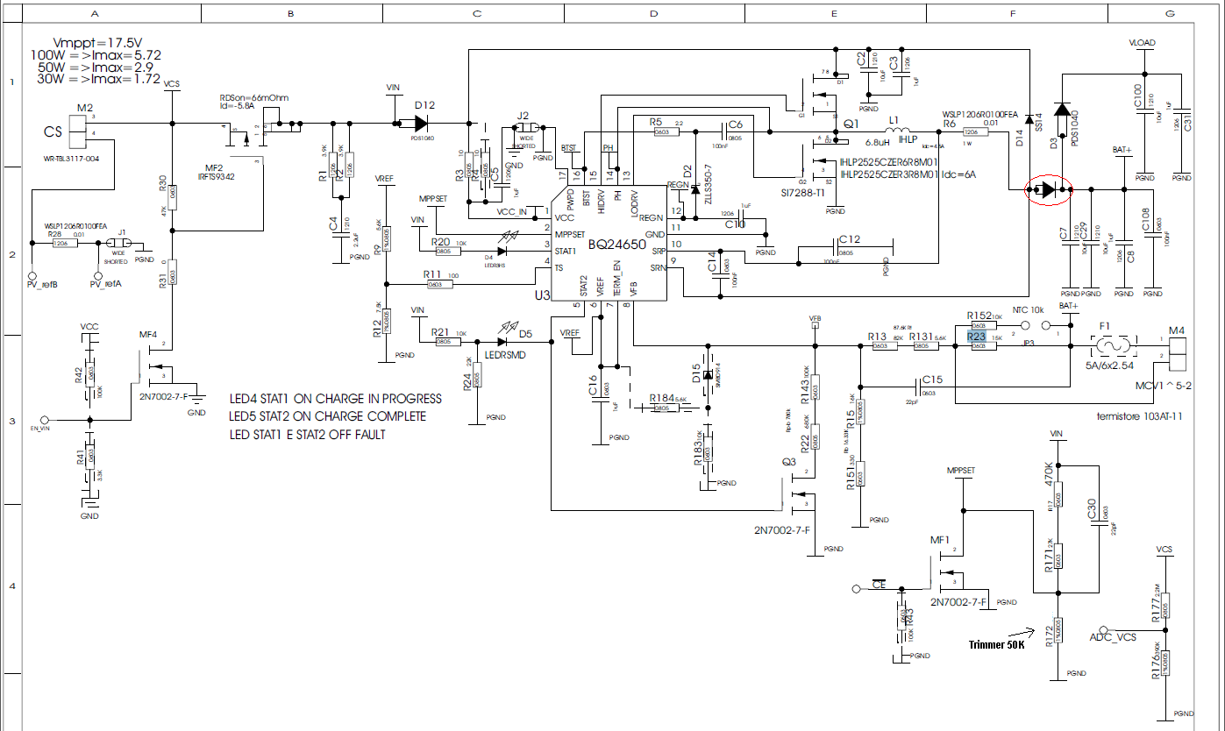Select the R131 resistor label
The image size is (1225, 731).
[x=921, y=337]
